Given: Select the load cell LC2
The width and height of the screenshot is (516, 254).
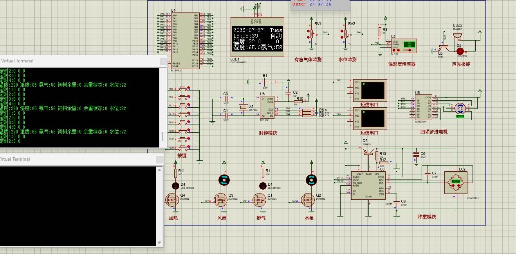Looking at the screenshot, I should click(456, 182).
